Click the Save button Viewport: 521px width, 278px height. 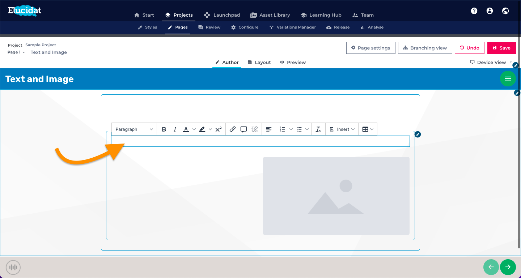(x=501, y=48)
